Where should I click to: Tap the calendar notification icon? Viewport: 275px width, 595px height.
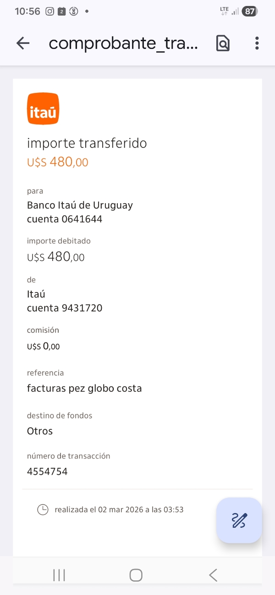point(61,11)
